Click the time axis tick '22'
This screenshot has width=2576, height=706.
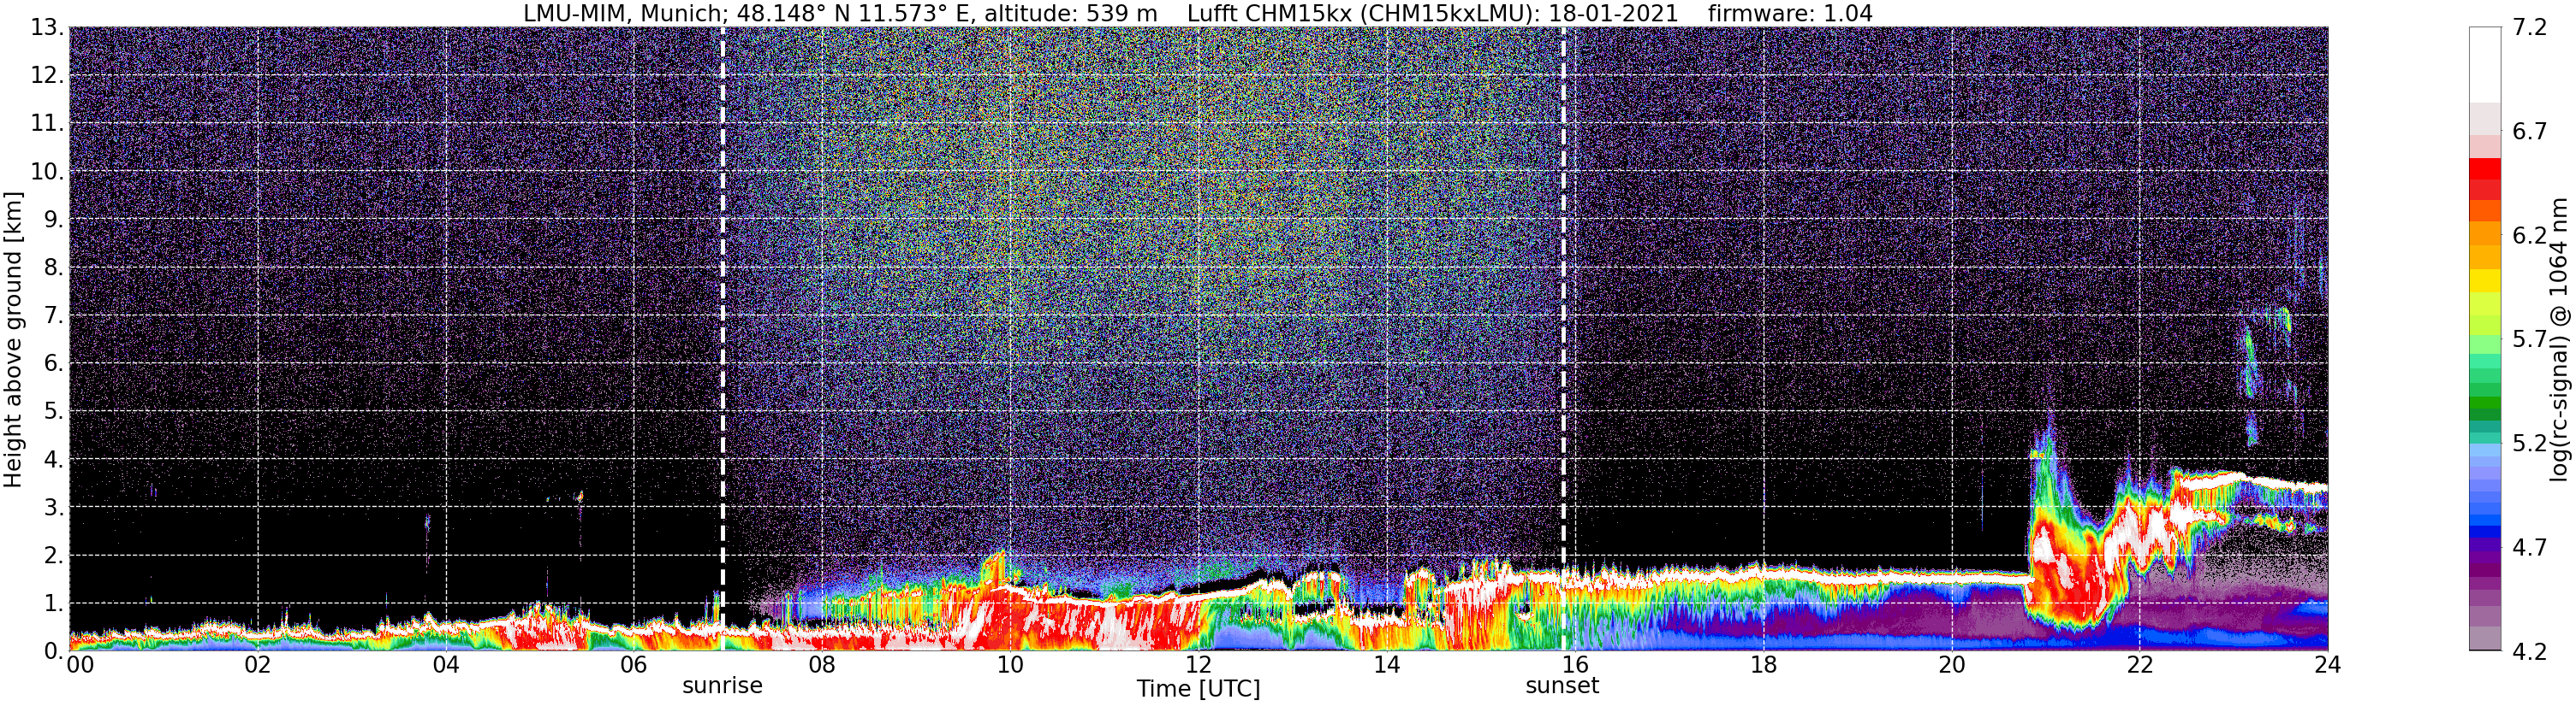click(2139, 665)
